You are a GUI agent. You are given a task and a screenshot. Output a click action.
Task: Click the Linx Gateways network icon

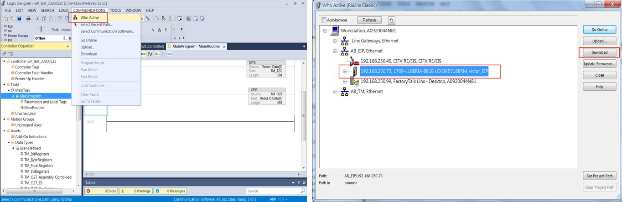tap(345, 41)
